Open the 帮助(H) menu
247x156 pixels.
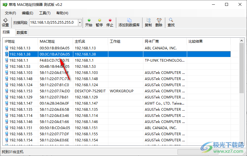coord(62,13)
